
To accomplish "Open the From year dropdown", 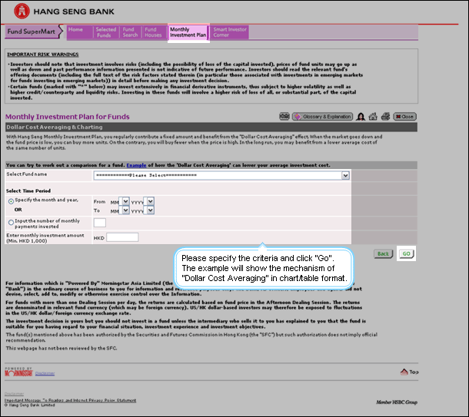I will (149, 202).
